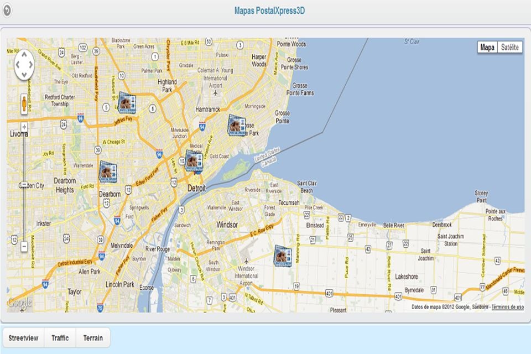Screen dimensions: 531x354
Task: Open the PostalXpress marker in downtown Detroit
Action: coord(194,162)
